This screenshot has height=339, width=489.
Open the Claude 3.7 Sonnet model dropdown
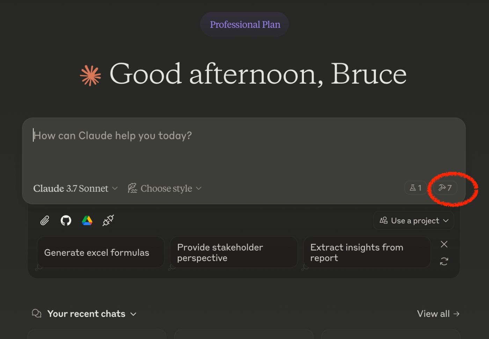click(x=75, y=189)
